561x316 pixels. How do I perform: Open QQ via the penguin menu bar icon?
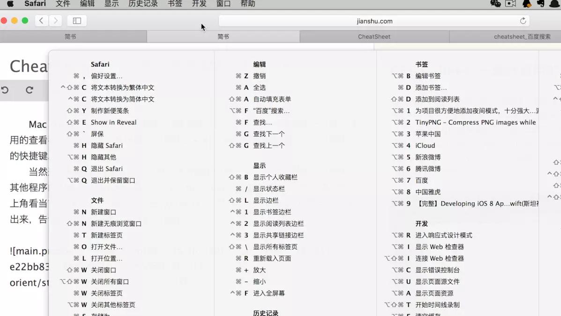pyautogui.click(x=526, y=4)
